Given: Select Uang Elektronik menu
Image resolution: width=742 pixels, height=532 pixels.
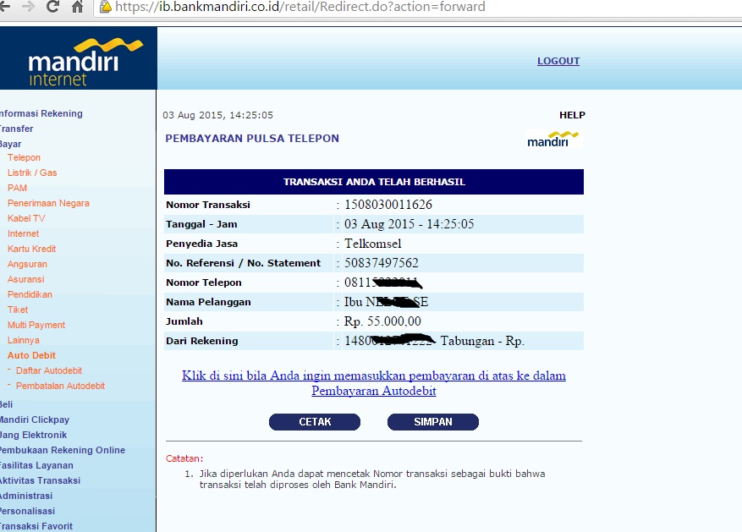Looking at the screenshot, I should coord(33,435).
